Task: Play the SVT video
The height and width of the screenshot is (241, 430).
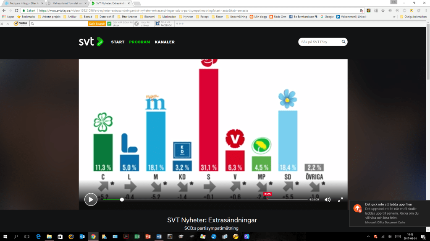Action: click(91, 200)
